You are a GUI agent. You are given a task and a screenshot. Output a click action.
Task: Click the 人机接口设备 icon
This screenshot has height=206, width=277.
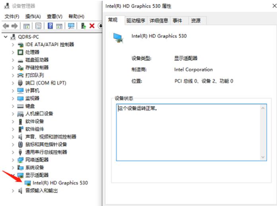click(x=21, y=114)
